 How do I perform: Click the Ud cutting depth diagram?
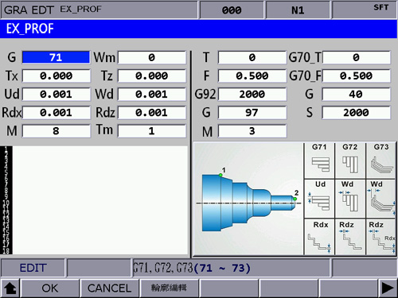tap(319, 199)
